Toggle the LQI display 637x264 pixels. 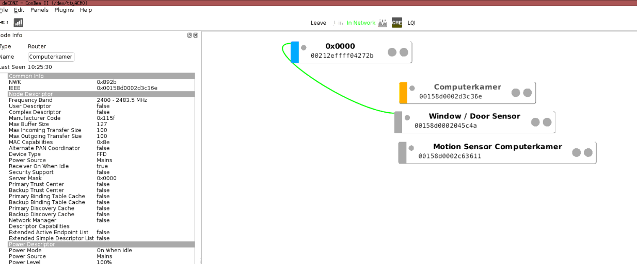pos(411,23)
